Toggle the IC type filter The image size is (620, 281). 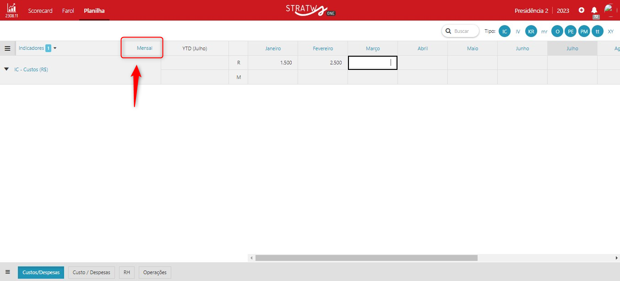click(x=504, y=31)
